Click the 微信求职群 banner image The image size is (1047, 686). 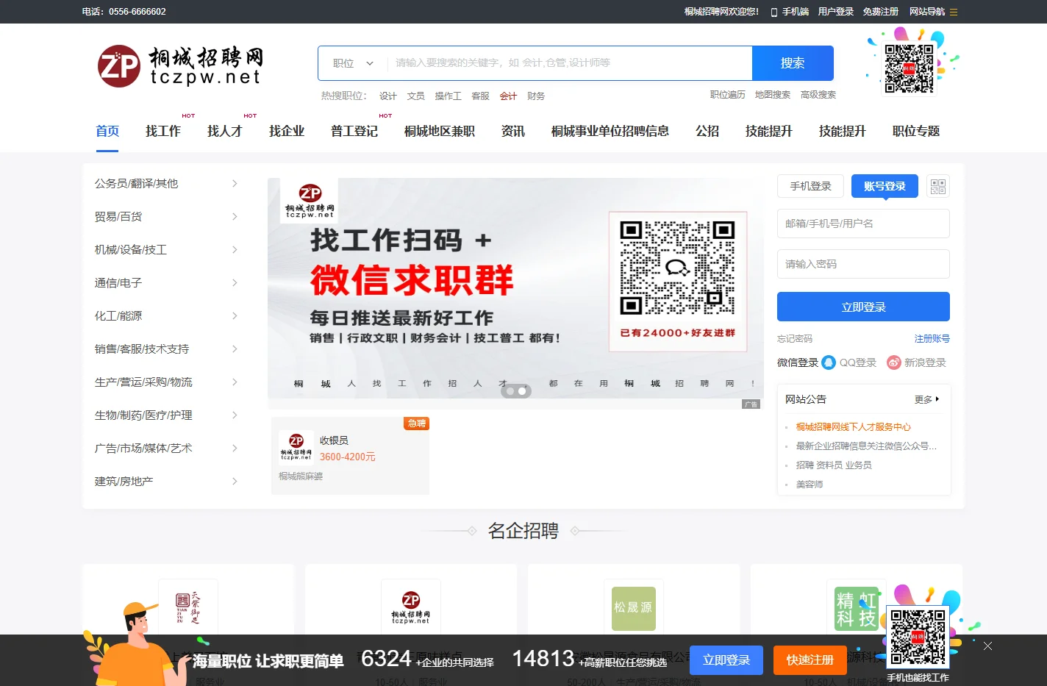pos(515,288)
